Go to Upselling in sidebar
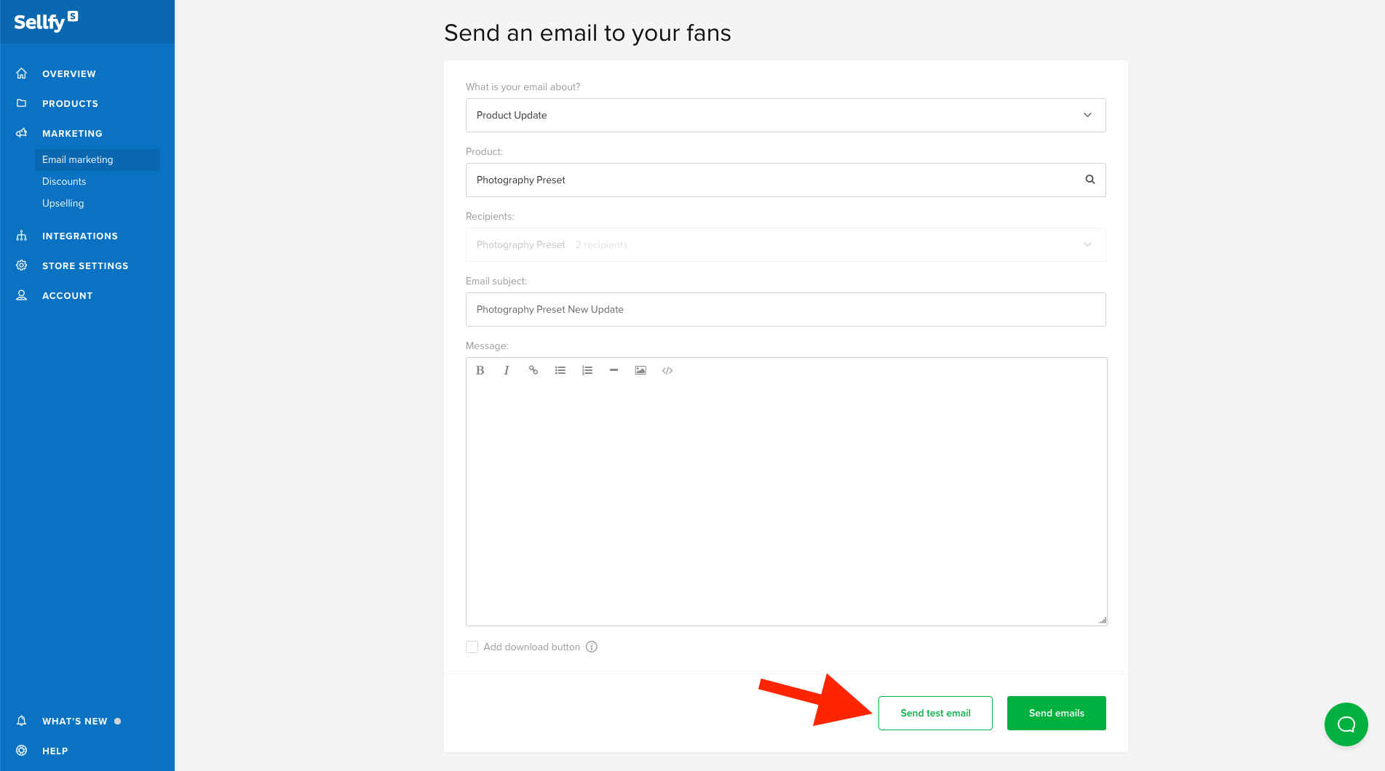The image size is (1385, 771). (x=63, y=203)
